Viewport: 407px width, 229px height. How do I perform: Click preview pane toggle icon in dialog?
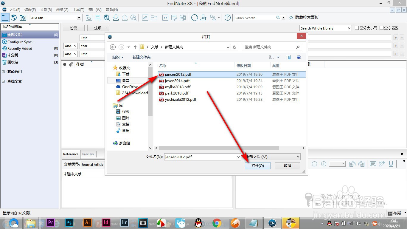(x=288, y=57)
